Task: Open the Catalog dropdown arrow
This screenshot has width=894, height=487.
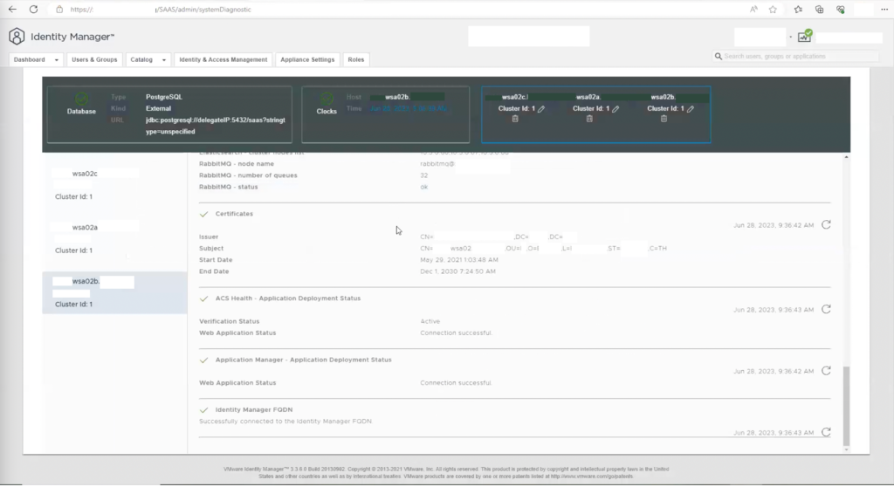Action: click(163, 60)
